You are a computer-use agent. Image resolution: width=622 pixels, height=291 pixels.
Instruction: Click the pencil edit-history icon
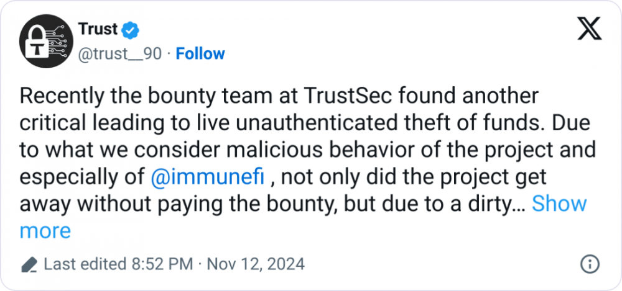point(29,264)
